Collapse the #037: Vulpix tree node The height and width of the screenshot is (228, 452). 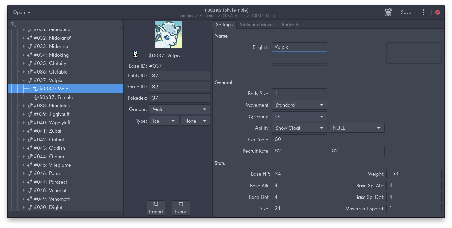click(24, 80)
